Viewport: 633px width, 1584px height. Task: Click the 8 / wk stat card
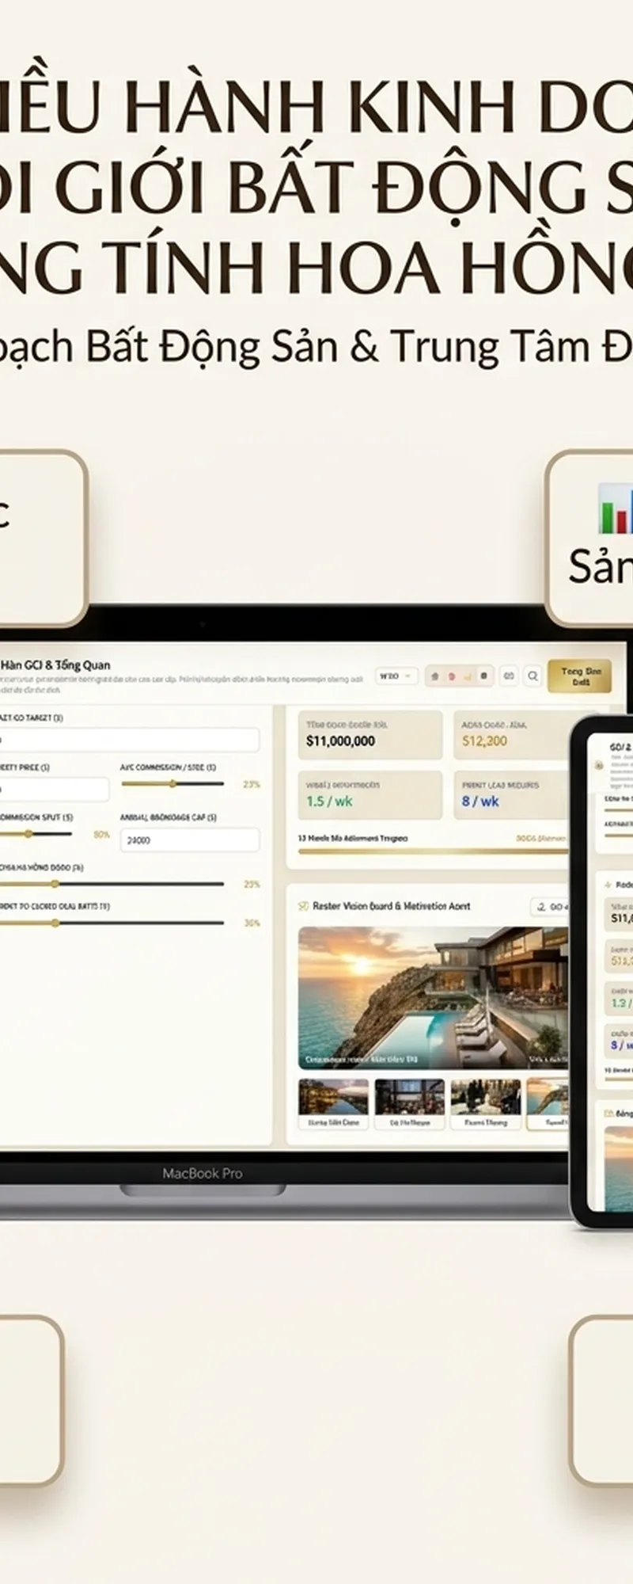(511, 795)
